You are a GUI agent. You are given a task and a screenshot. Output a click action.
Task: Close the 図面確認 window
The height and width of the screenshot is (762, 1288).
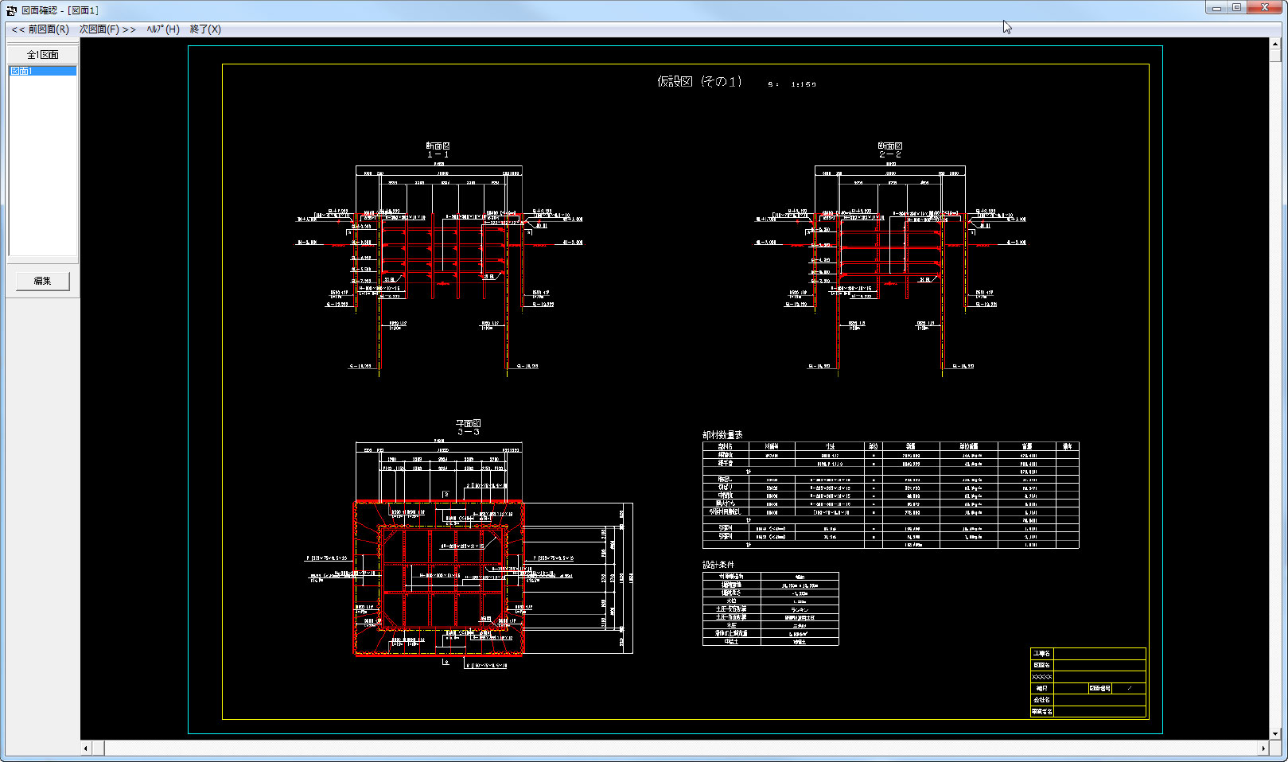pyautogui.click(x=1265, y=8)
